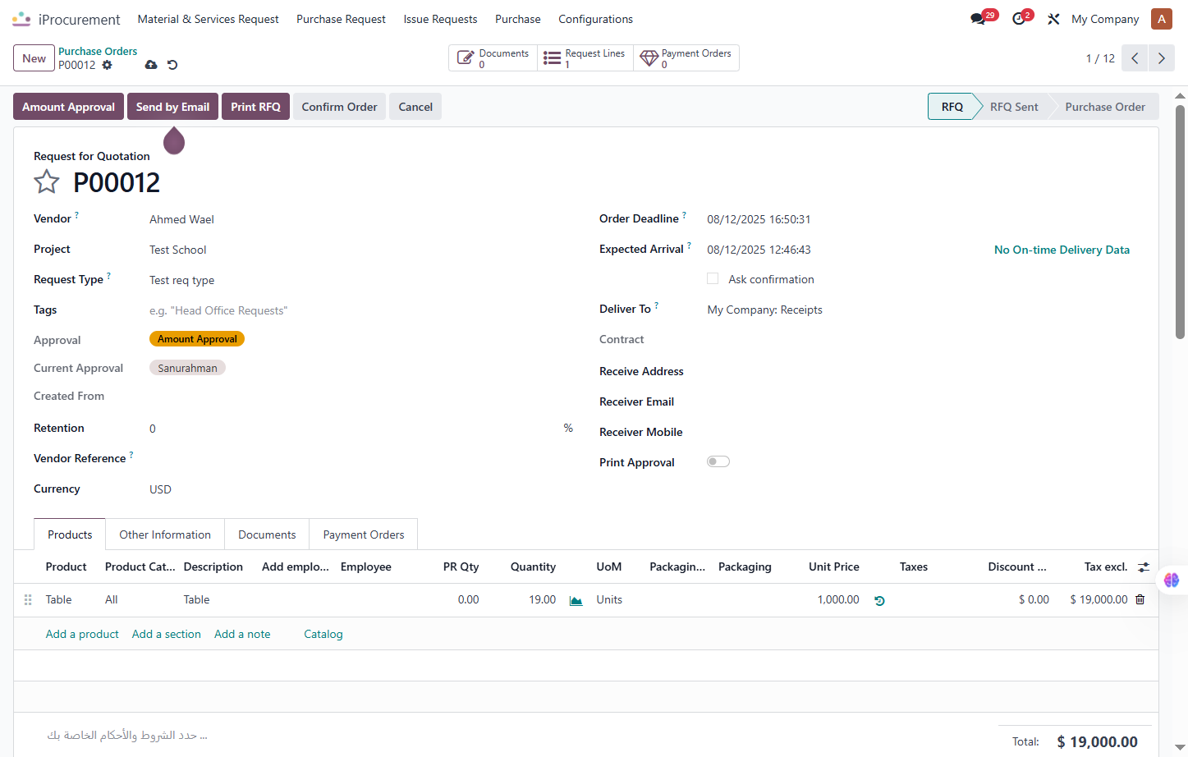Screen dimensions: 1188x757
Task: Open the Configurations menu
Action: pyautogui.click(x=595, y=19)
